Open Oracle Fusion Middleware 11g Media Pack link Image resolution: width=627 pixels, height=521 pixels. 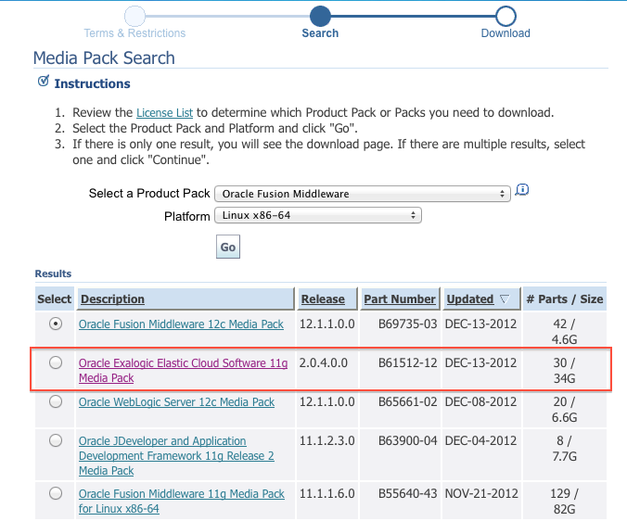(182, 501)
